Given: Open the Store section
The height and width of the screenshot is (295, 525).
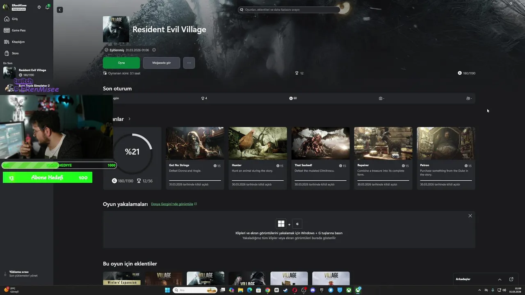Looking at the screenshot, I should tap(27, 53).
